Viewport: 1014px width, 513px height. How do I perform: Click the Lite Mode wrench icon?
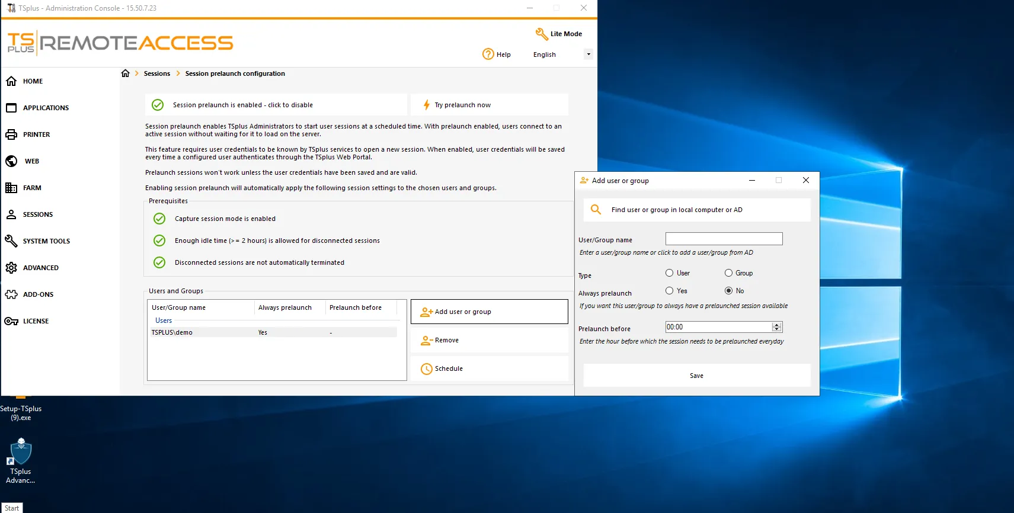click(541, 34)
